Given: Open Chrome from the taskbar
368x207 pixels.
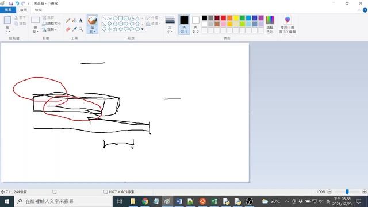Looking at the screenshot, I should click(145, 201).
